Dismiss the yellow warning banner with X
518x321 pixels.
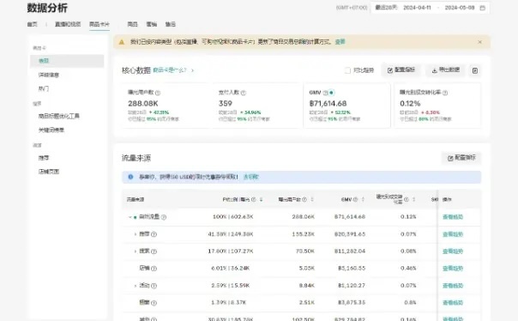(x=479, y=42)
